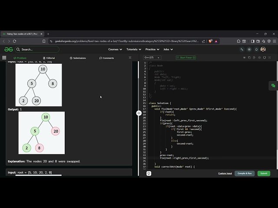This screenshot has width=278, height=208.
Task: Open the notifications bell
Action: [256, 49]
